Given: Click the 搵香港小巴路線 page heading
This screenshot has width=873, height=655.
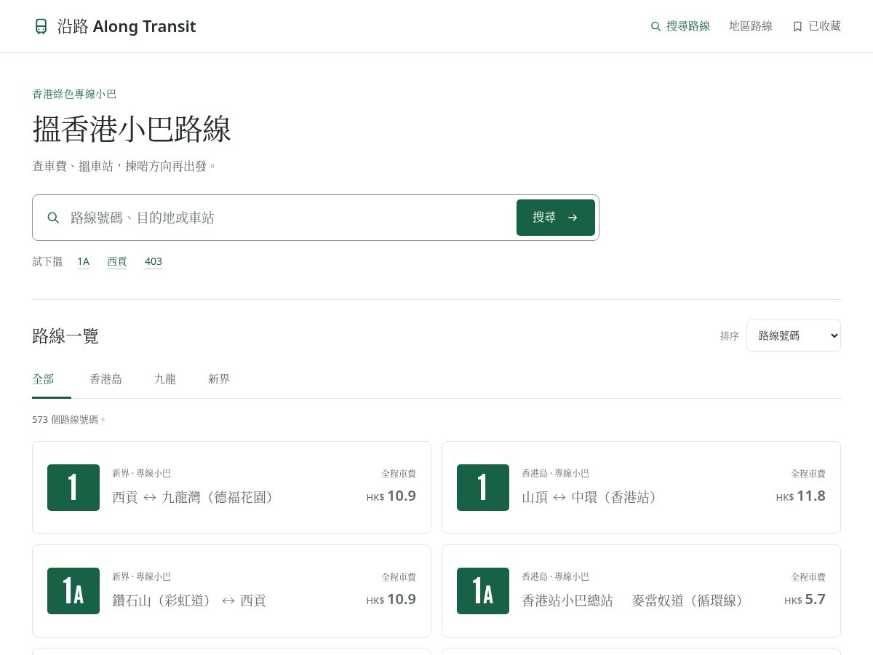Looking at the screenshot, I should [132, 129].
